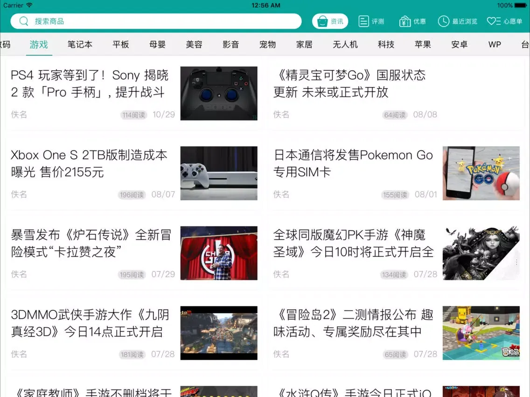Viewport: 530px width, 397px height.
Task: Switch to the 宠物 category tab
Action: pos(268,44)
